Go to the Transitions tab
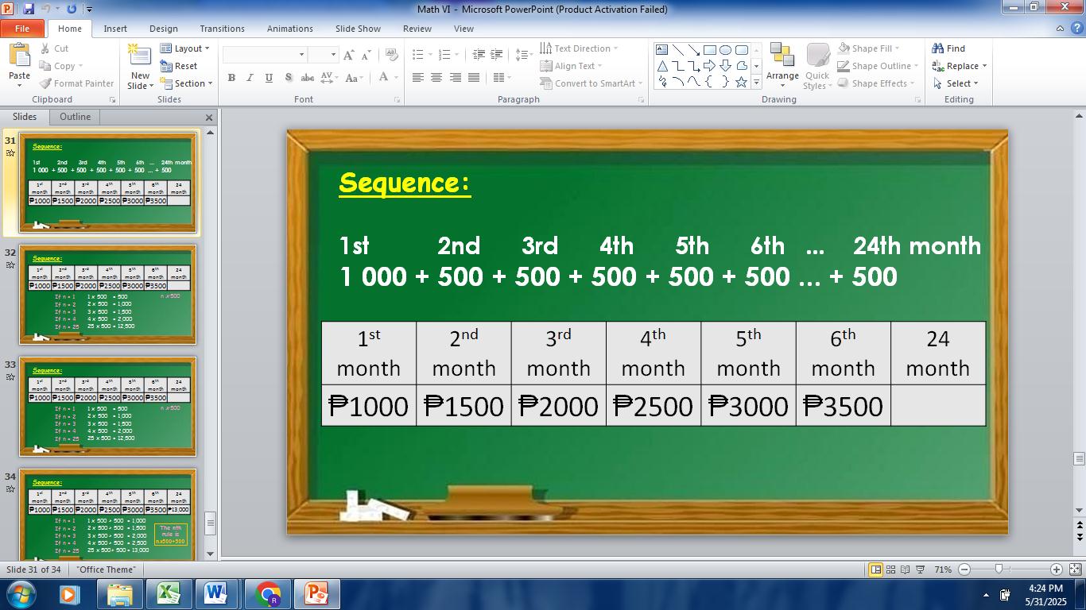This screenshot has width=1086, height=610. point(223,29)
